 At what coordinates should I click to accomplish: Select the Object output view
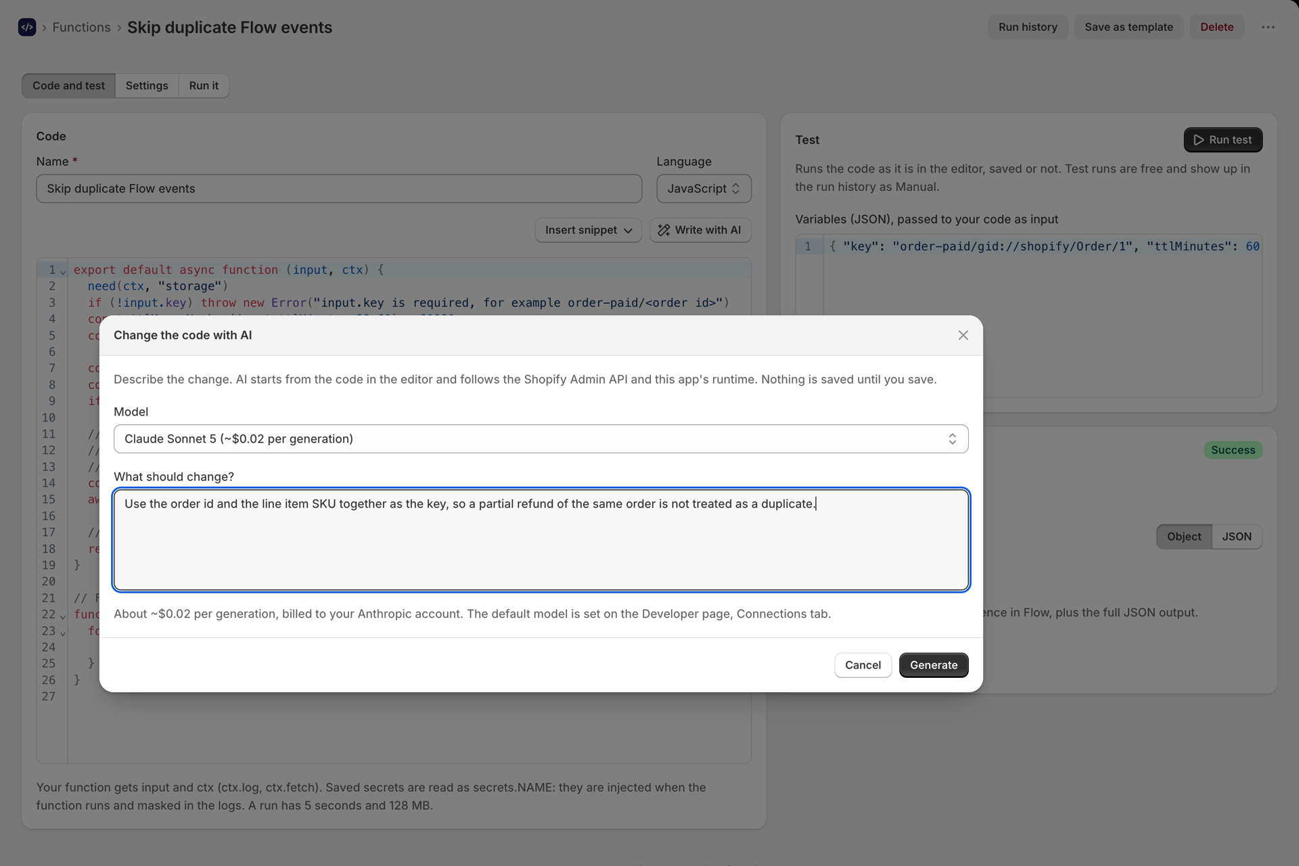pos(1183,537)
